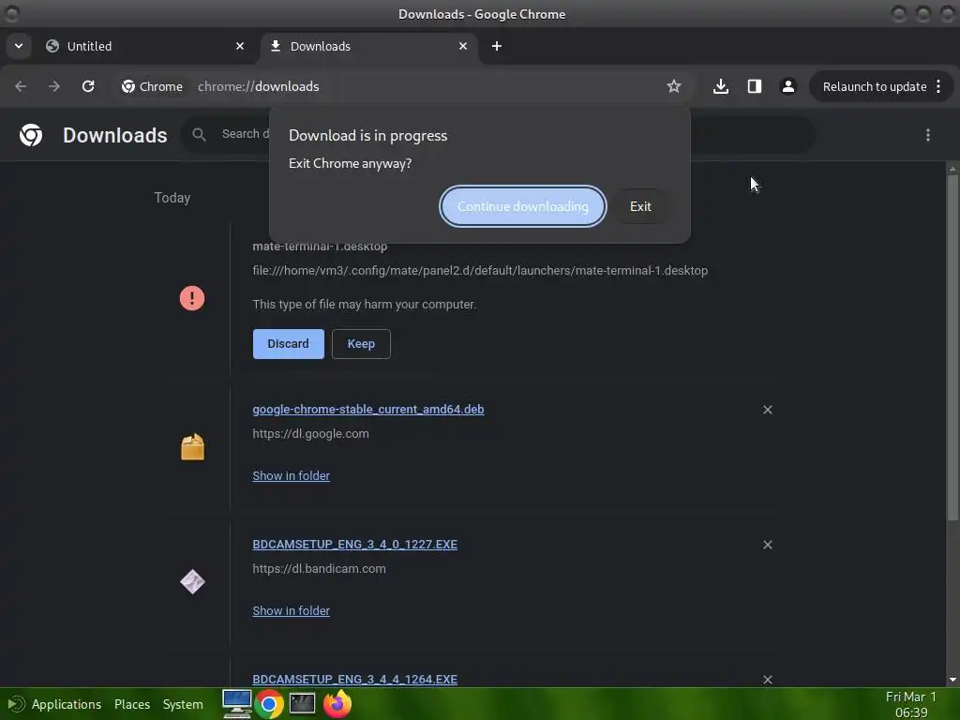Remove google-chrome-stable deb entry from list
This screenshot has height=720, width=960.
pyautogui.click(x=767, y=410)
